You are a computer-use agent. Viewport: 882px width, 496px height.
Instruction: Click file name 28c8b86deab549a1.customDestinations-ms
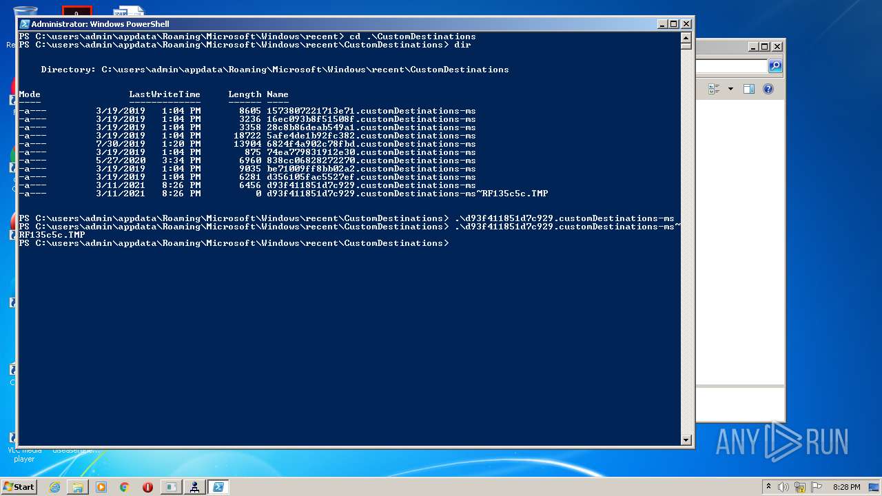371,127
